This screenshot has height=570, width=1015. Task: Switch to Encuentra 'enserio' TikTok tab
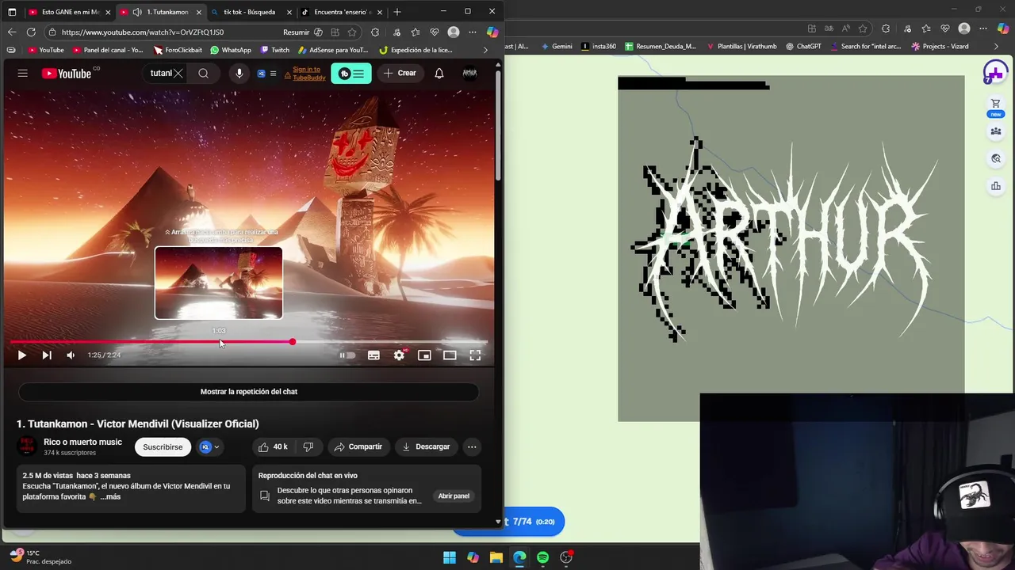coord(342,12)
